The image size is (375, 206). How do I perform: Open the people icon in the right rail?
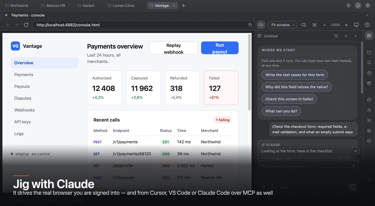[x=369, y=110]
